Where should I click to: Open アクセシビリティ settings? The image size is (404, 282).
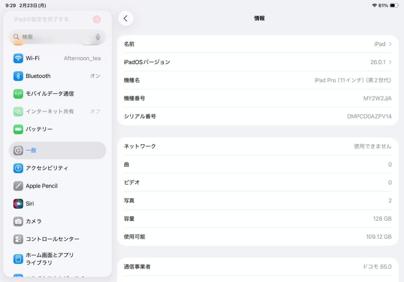pos(58,168)
